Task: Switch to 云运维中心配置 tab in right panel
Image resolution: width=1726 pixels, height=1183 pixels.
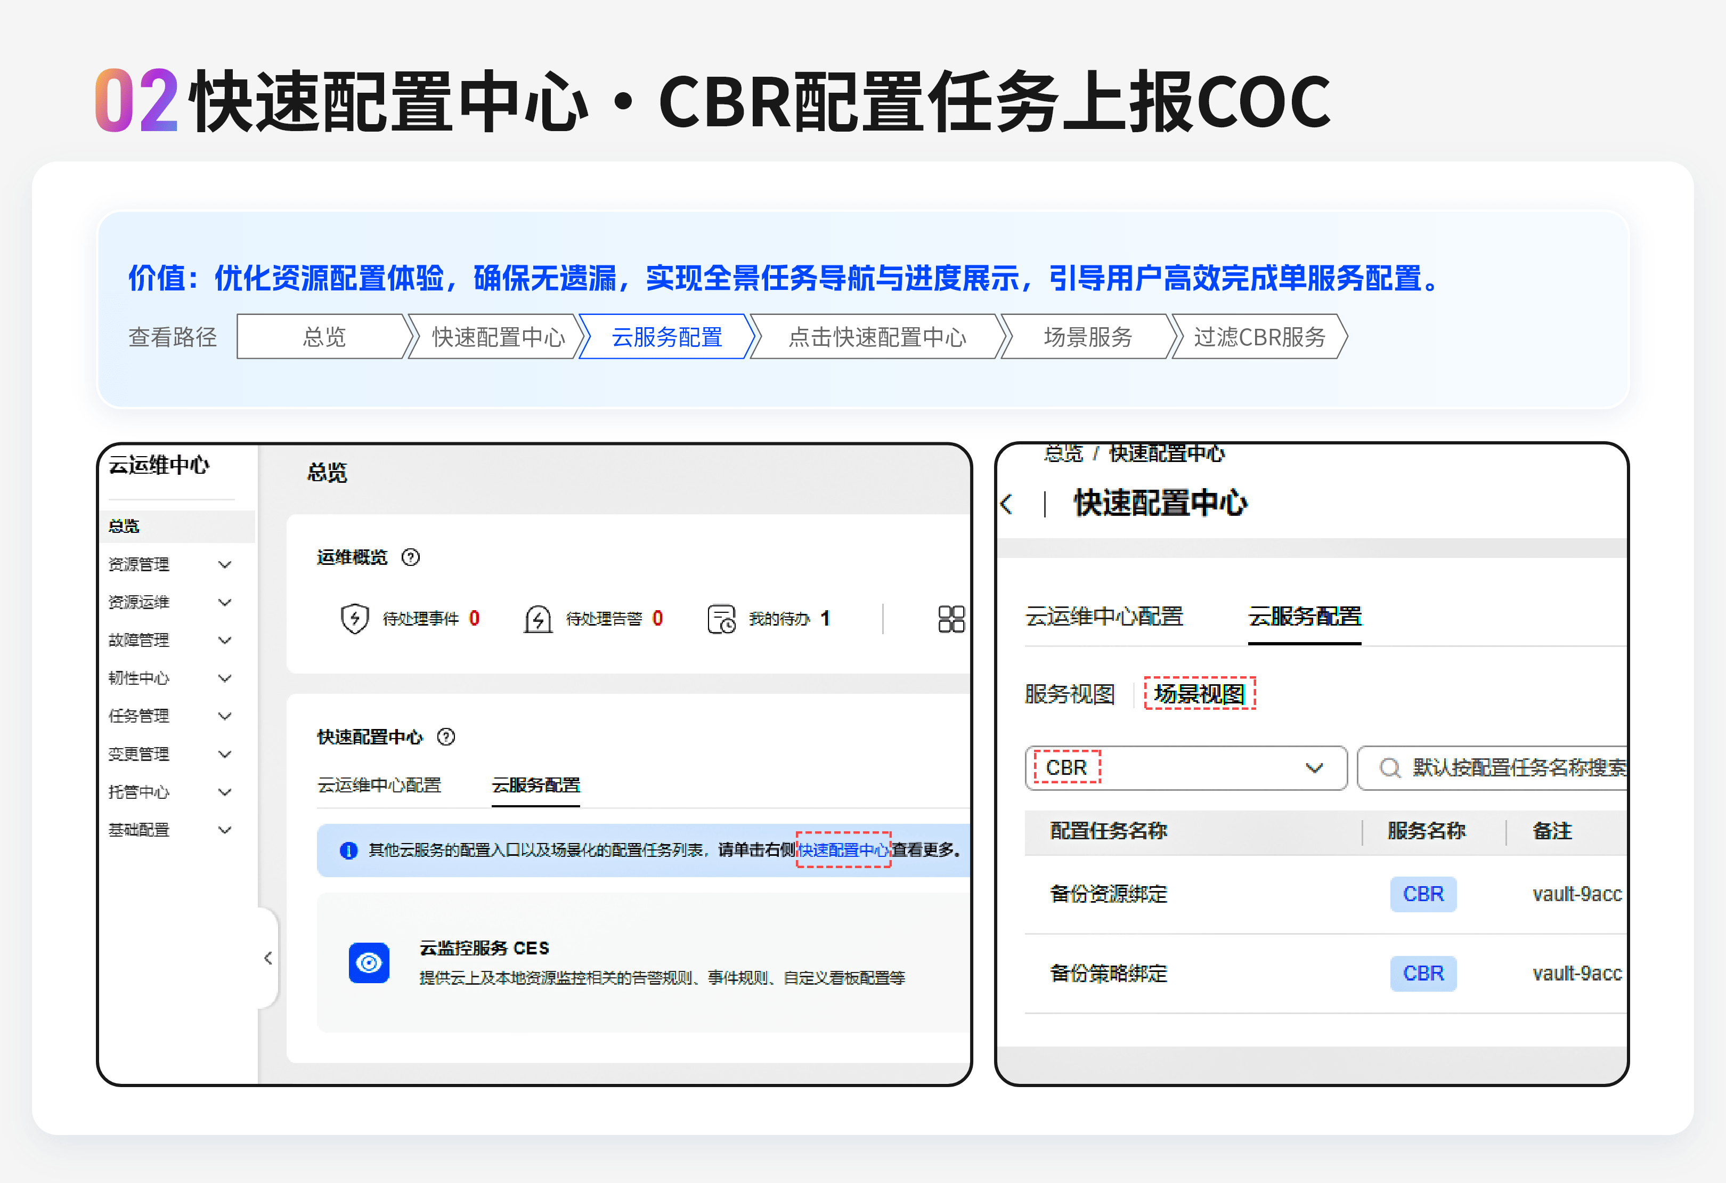Action: pos(1104,617)
